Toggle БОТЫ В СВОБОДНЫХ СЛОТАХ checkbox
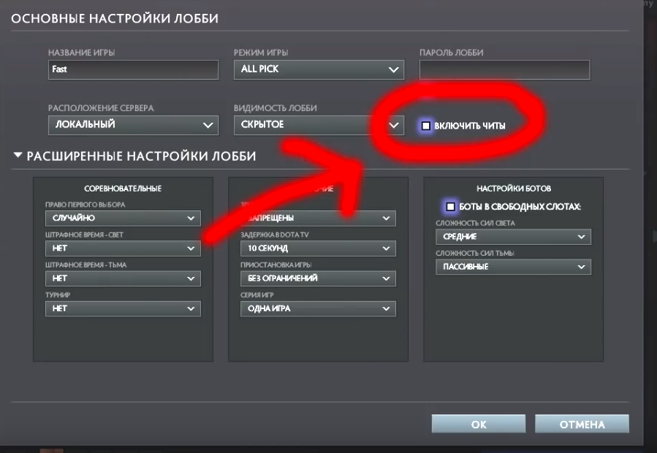 pos(450,207)
